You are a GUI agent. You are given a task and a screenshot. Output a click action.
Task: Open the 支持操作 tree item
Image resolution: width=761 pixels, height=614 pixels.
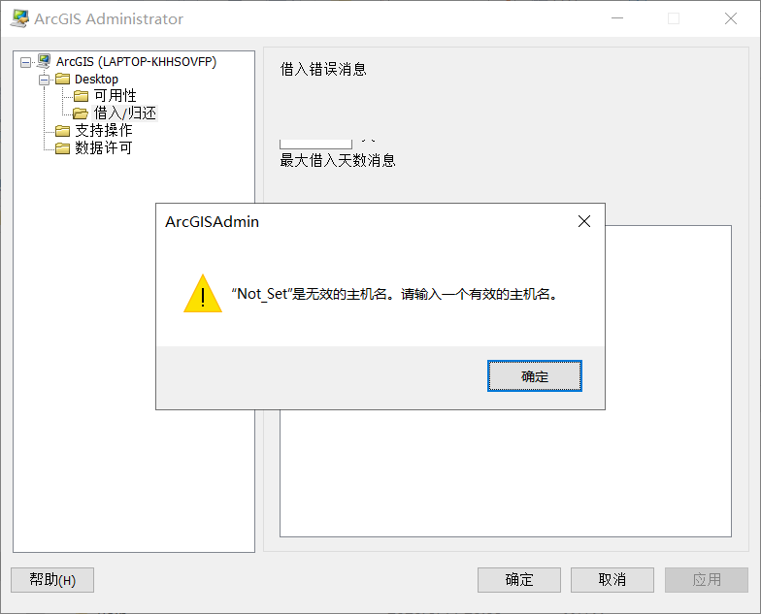coord(103,130)
